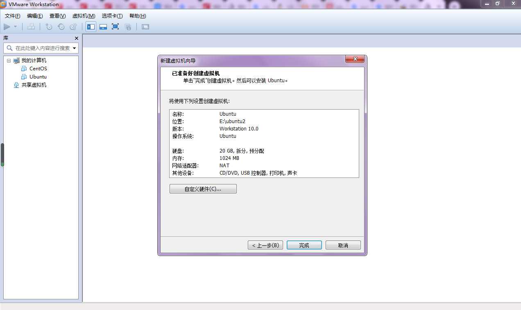Open the 选项卡(T) menu
The width and height of the screenshot is (521, 310).
(112, 16)
